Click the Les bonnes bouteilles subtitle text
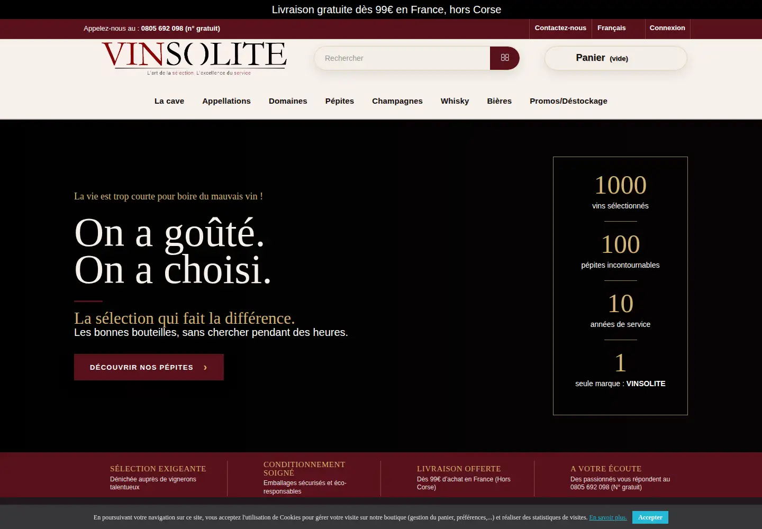Image resolution: width=762 pixels, height=529 pixels. (211, 333)
